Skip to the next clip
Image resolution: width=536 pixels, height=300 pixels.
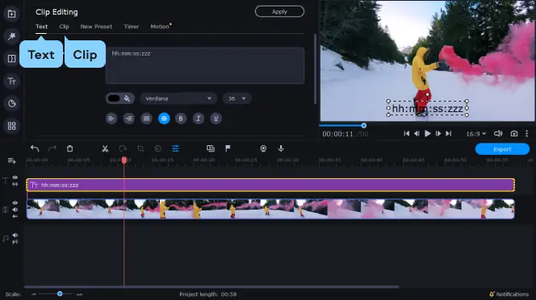(x=449, y=134)
